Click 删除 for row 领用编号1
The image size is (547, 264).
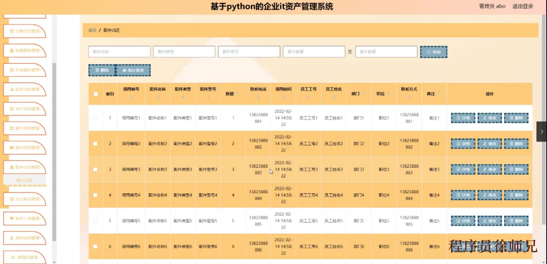click(516, 118)
